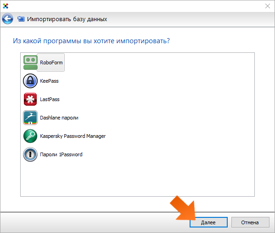This screenshot has width=275, height=233.
Task: Click the empty area of the program list
Action: coord(137,177)
